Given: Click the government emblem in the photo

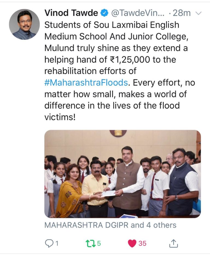Looking at the screenshot, I should tap(118, 133).
